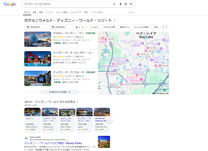The image size is (208, 151).
Task: Click the ¥39,040 map price pin
Action: coord(141,75)
